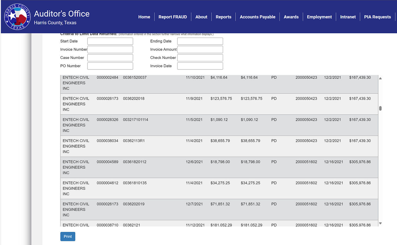Click the table scrollbar thumb
This screenshot has width=397, height=245.
click(x=380, y=108)
